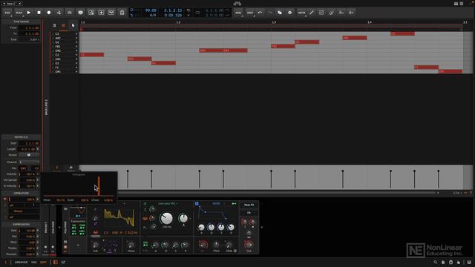475x267 pixels.
Task: Click the add track plus icon
Action: click(101, 13)
